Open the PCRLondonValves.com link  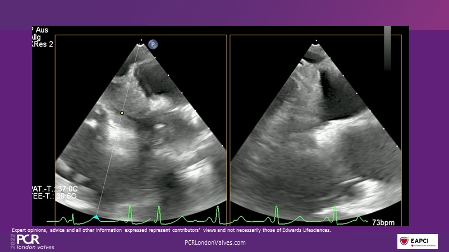click(215, 242)
